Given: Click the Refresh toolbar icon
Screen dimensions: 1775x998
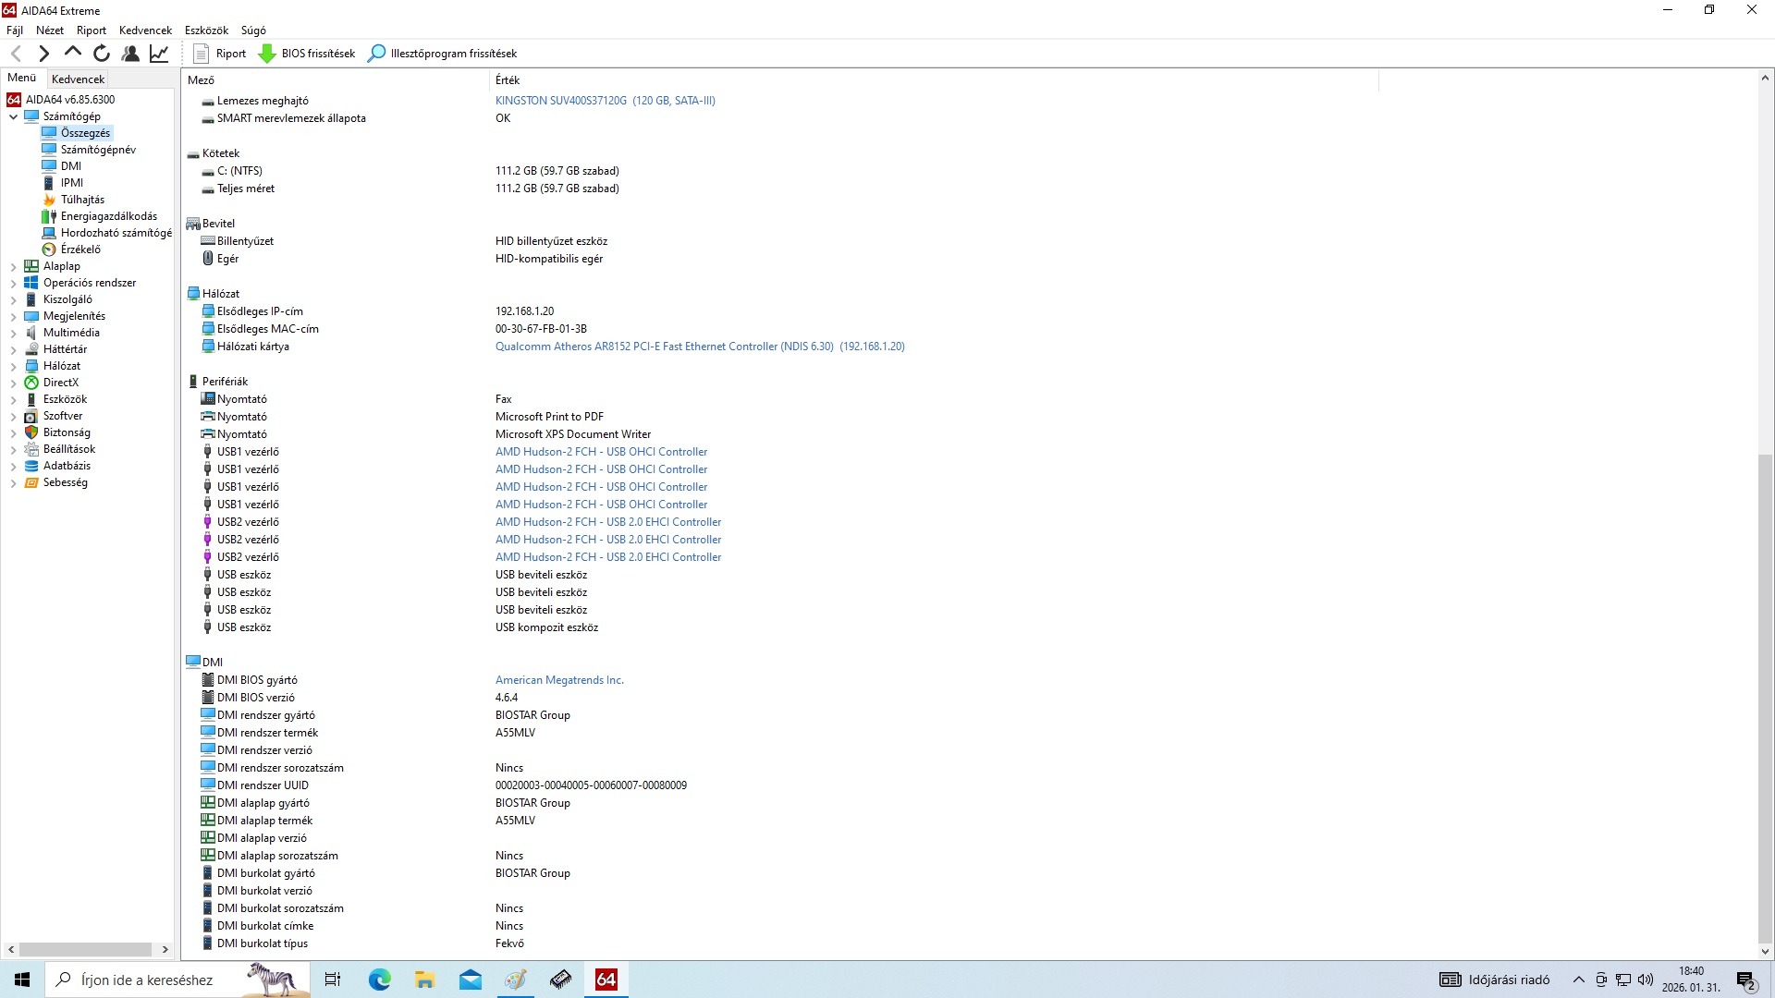Looking at the screenshot, I should 102,54.
